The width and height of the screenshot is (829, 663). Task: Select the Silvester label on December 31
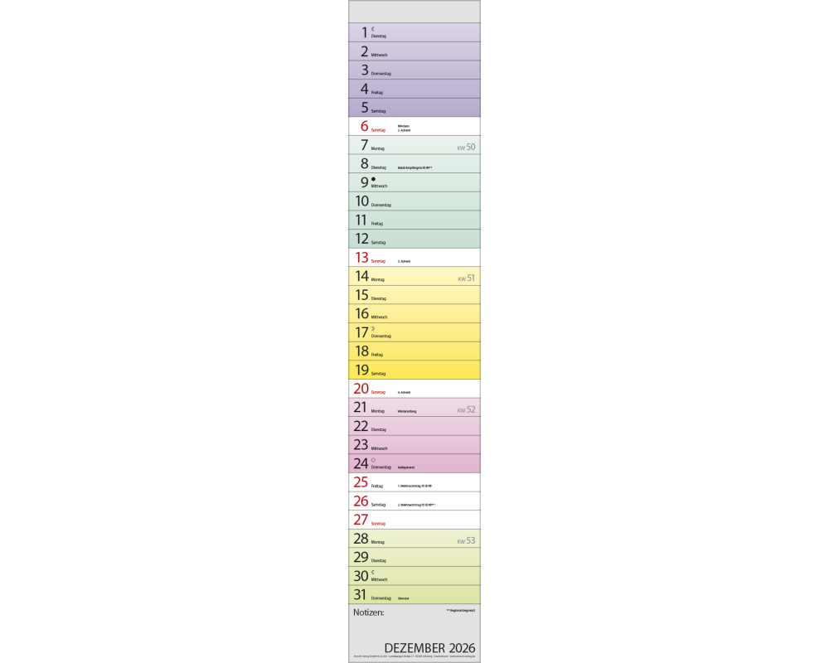404,598
